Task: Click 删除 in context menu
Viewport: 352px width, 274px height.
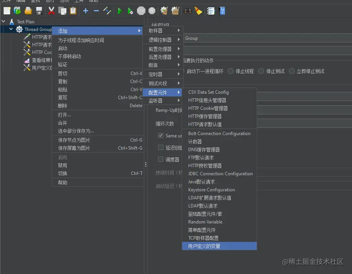Action: [98, 106]
